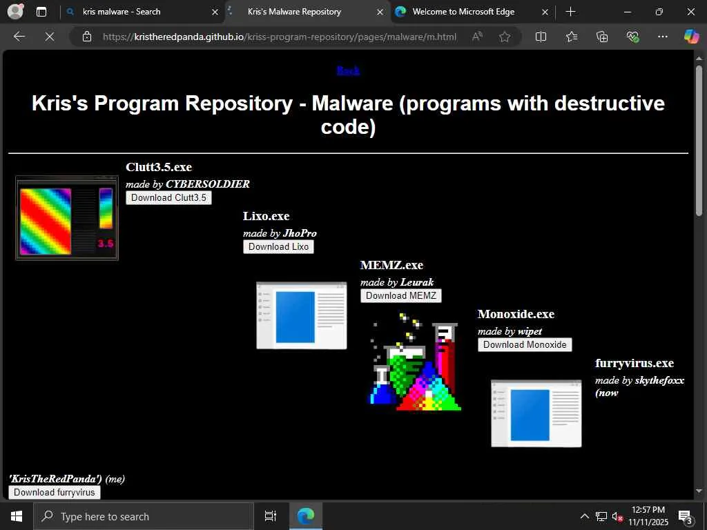
Task: Open the Favorites list icon
Action: (x=571, y=37)
